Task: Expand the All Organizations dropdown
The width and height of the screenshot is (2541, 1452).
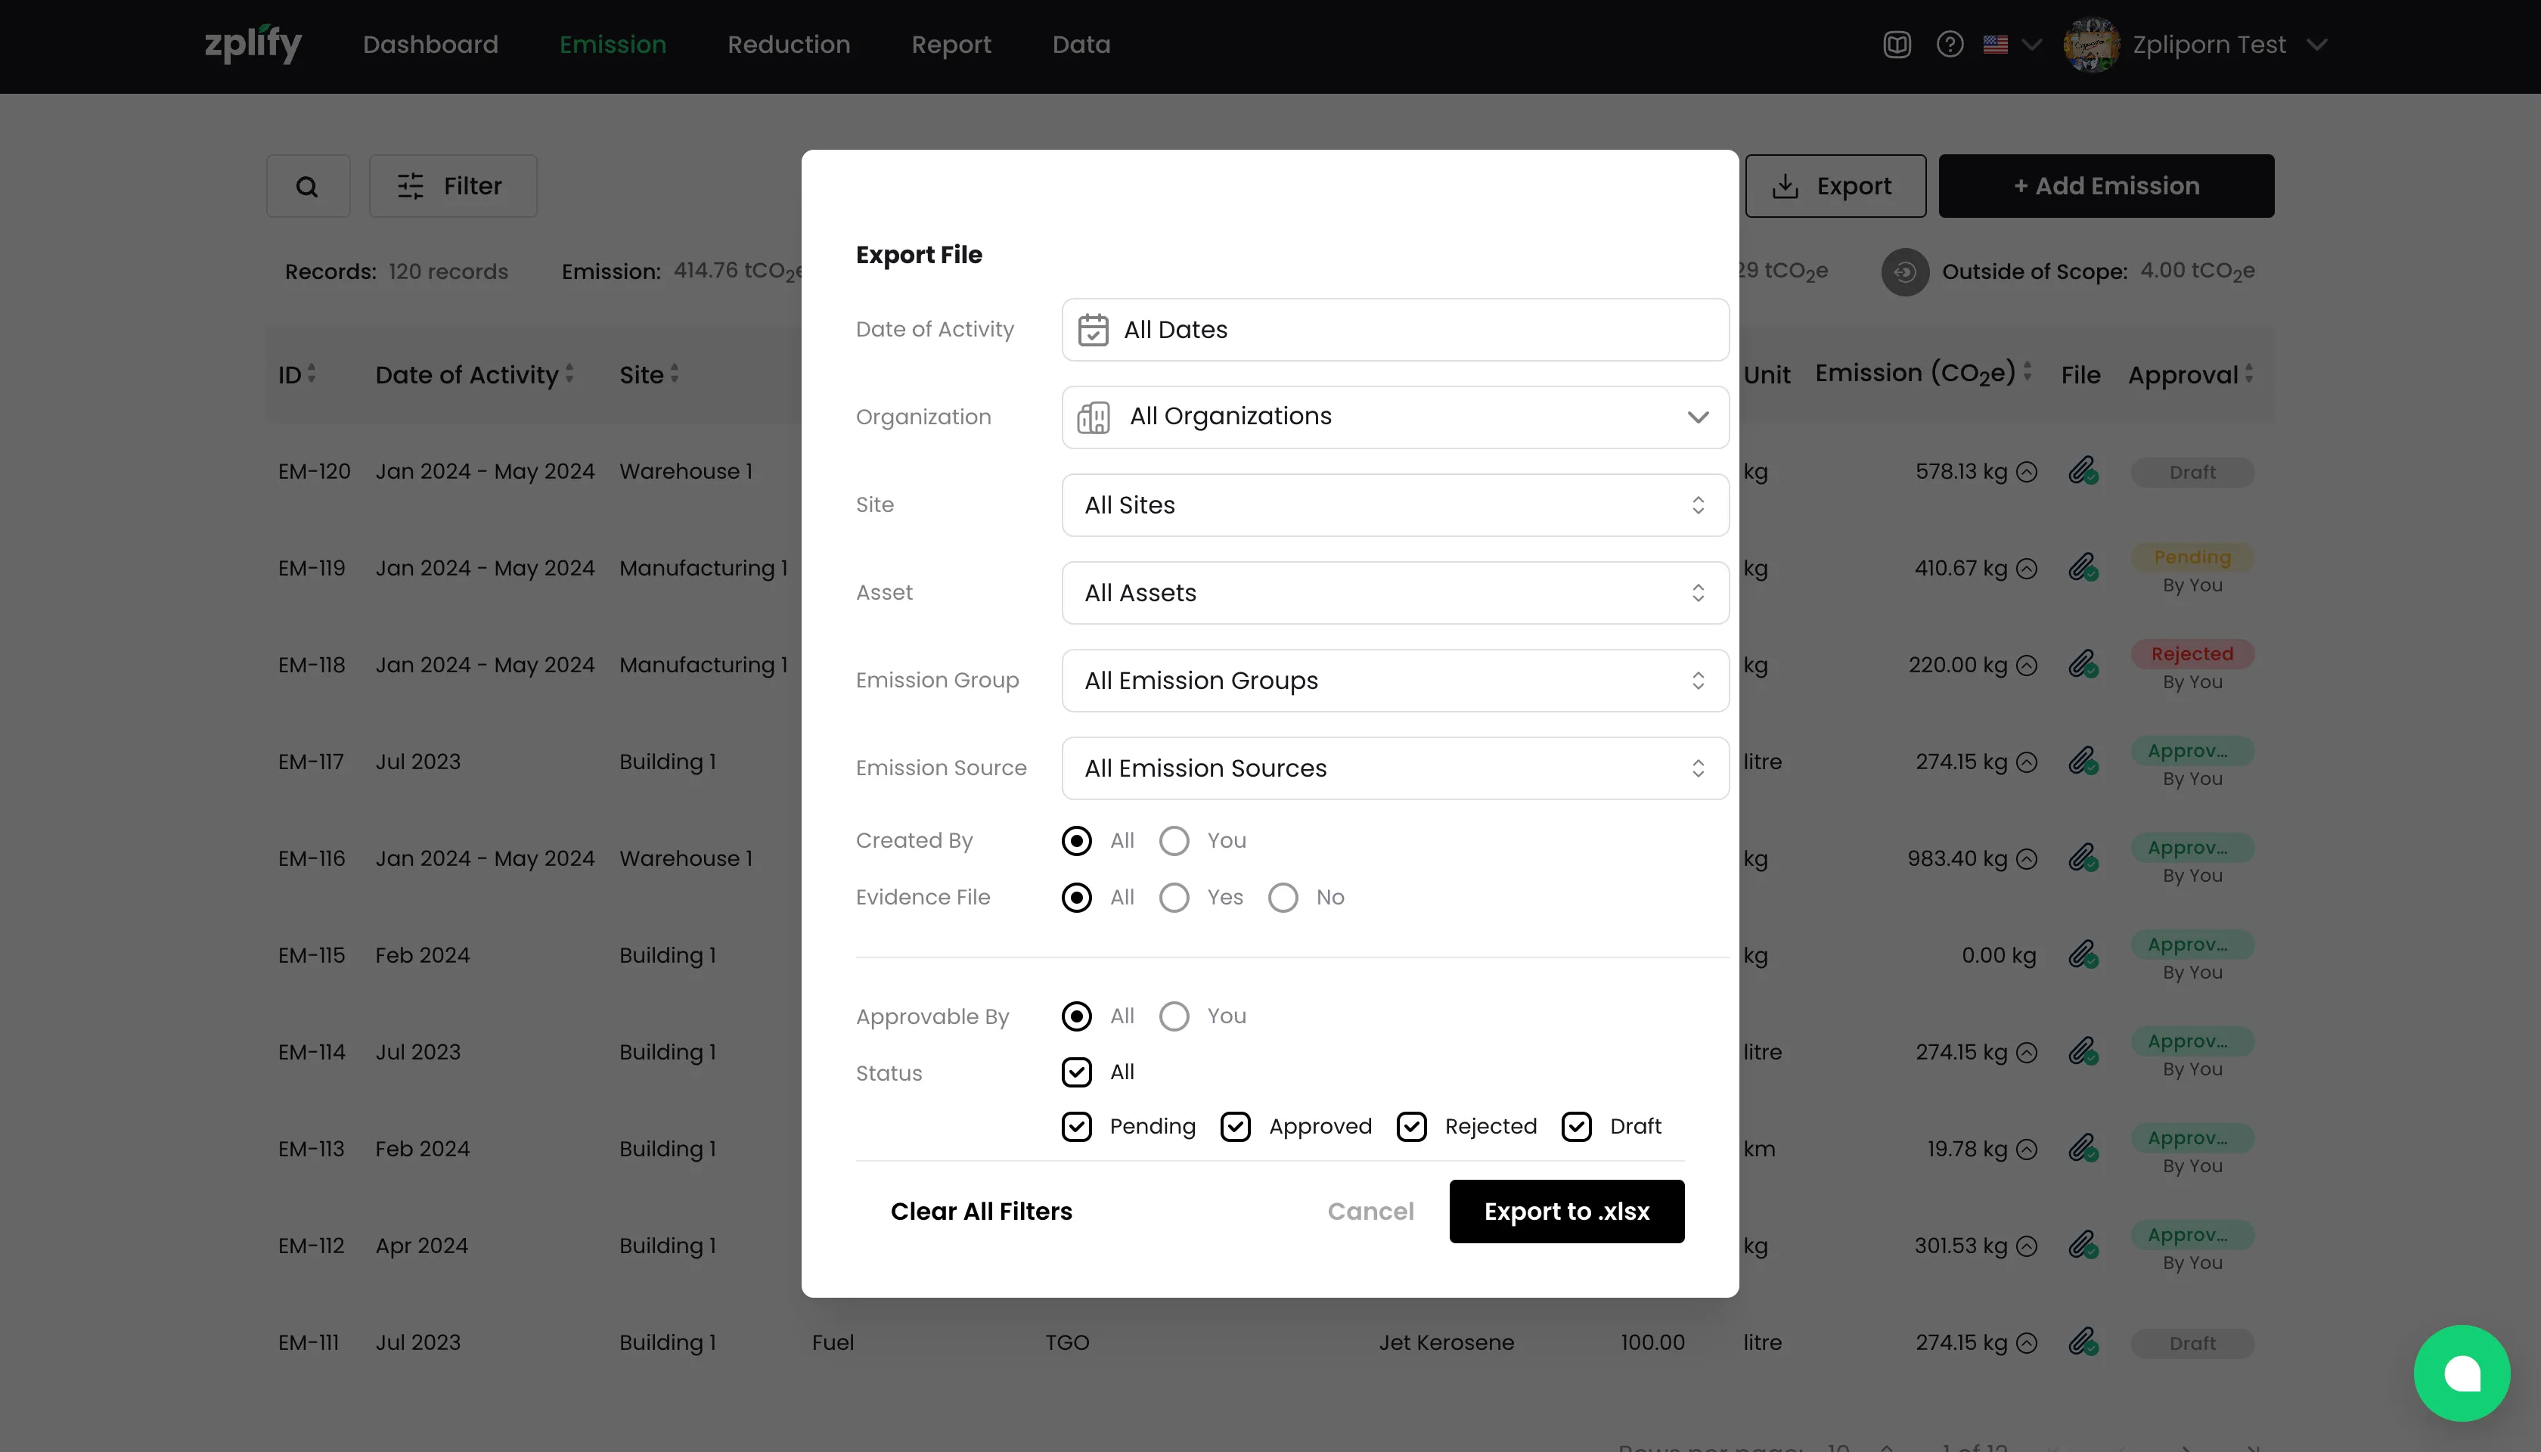Action: pos(1395,417)
